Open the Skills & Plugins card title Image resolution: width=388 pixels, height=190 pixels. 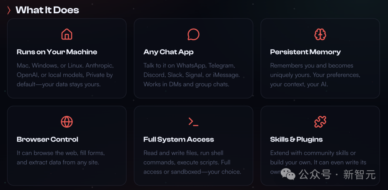point(296,140)
